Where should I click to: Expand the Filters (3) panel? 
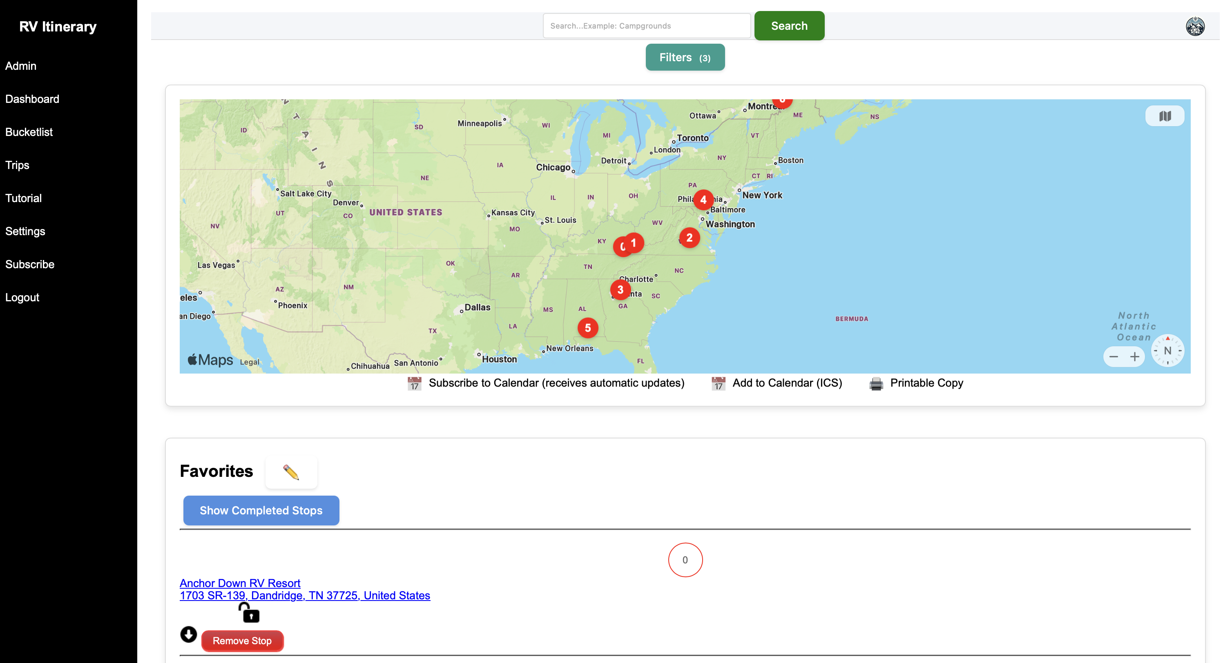click(685, 58)
